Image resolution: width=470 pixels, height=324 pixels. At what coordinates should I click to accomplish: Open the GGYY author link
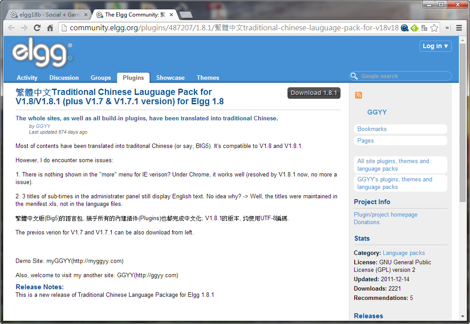pos(43,126)
